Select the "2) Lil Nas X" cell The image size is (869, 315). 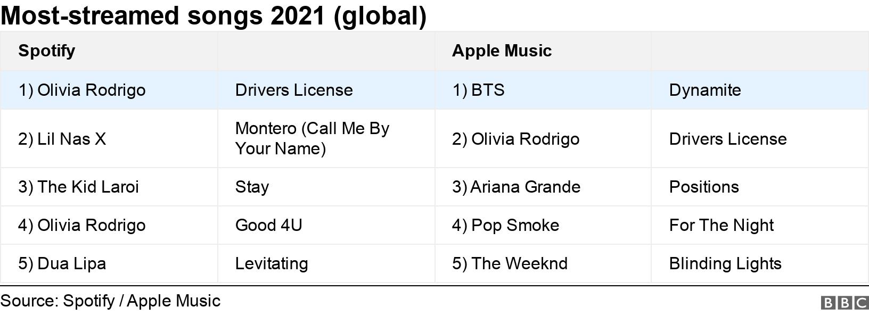[x=62, y=139]
